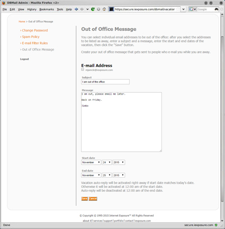Open the End date day dropdown showing 25
This screenshot has height=229, width=225.
click(x=107, y=175)
